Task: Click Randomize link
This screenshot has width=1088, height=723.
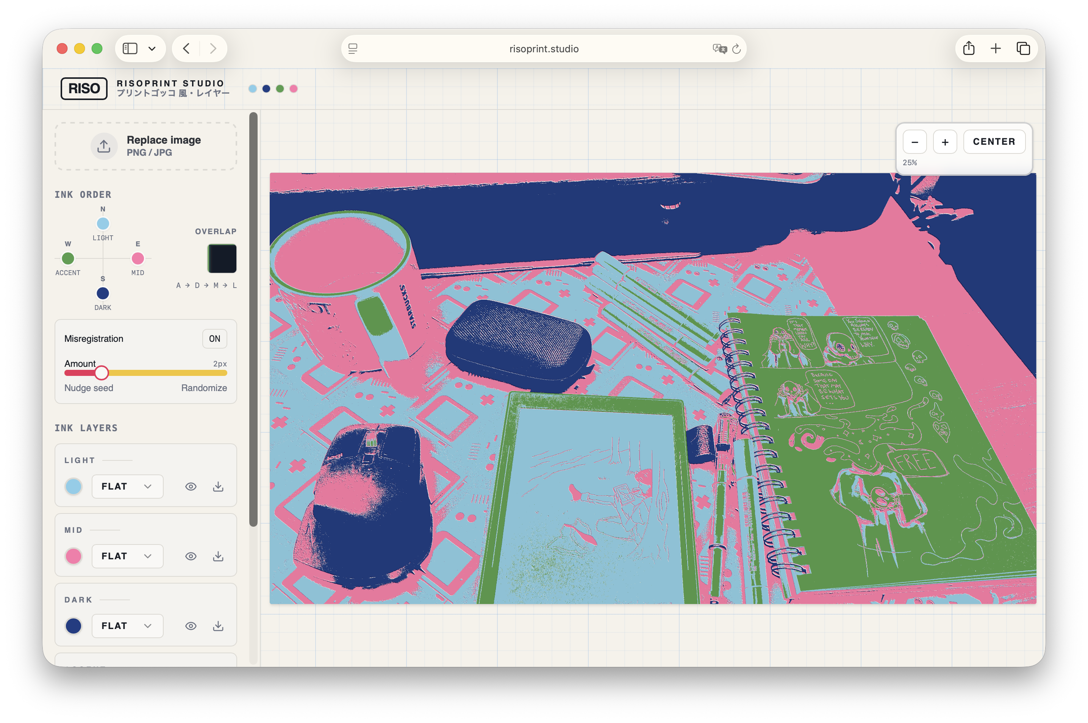Action: (x=204, y=388)
